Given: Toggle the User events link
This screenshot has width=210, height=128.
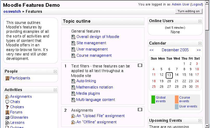Looking at the screenshot, I should coord(188,106).
